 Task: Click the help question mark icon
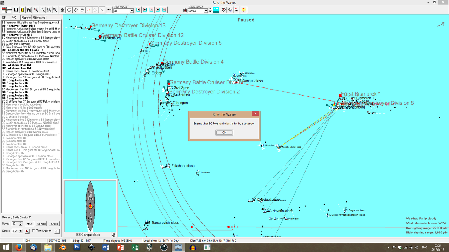pyautogui.click(x=244, y=9)
